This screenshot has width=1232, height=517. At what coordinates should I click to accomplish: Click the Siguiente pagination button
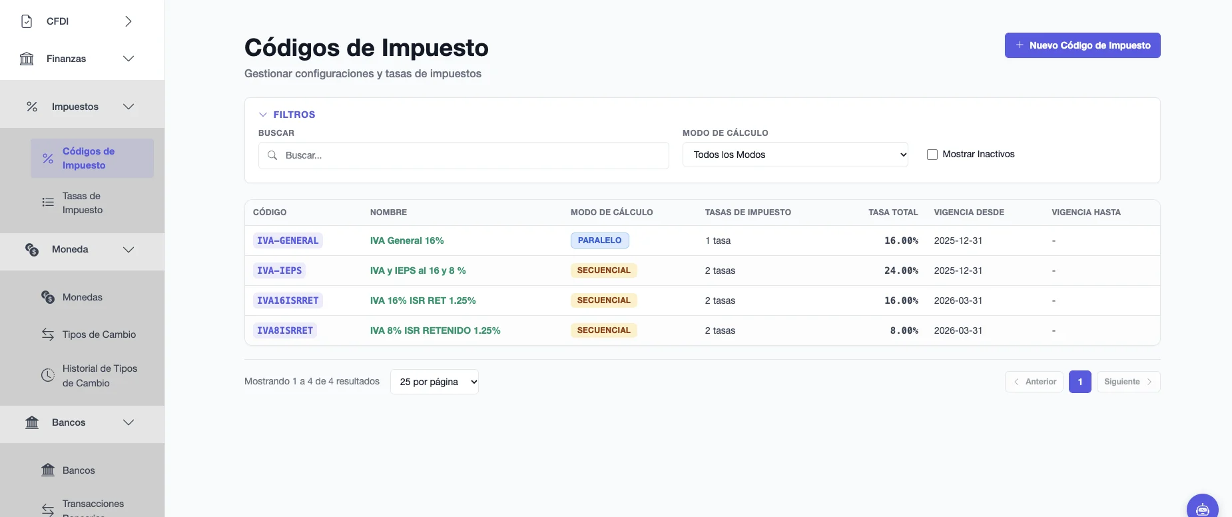pos(1128,382)
